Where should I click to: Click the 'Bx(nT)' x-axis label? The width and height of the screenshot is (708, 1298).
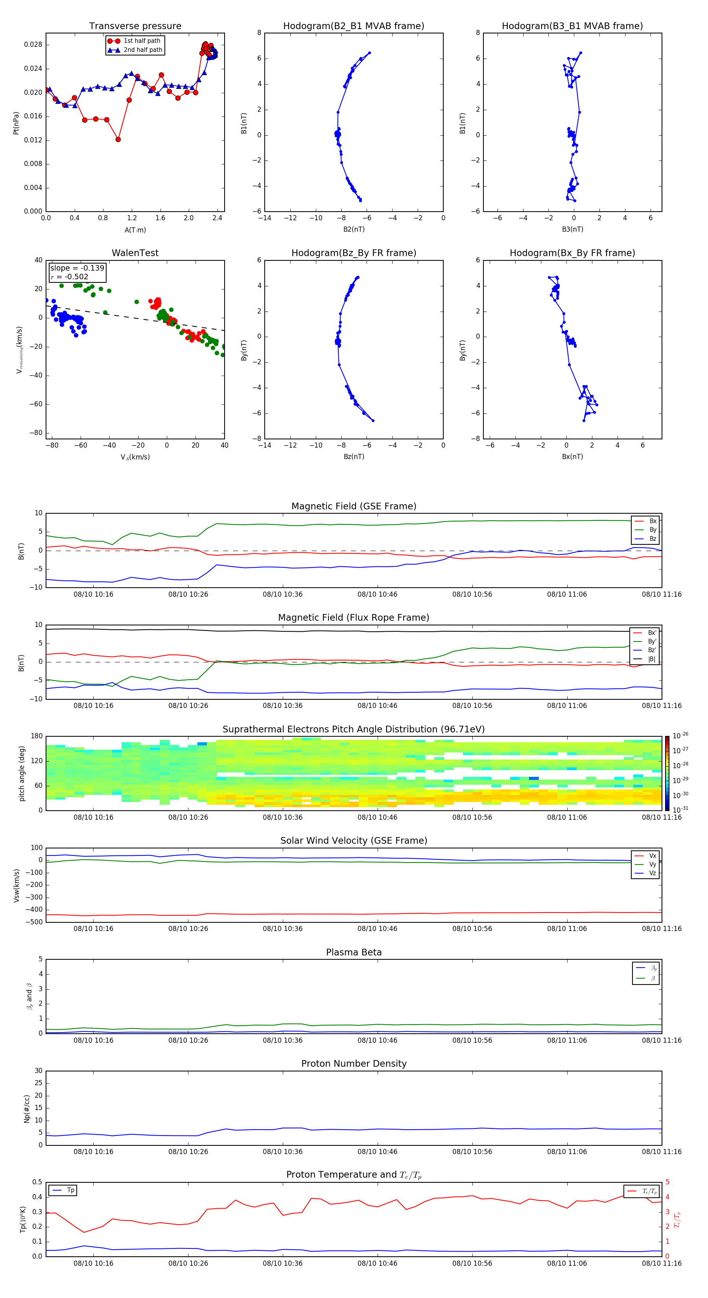(x=572, y=457)
